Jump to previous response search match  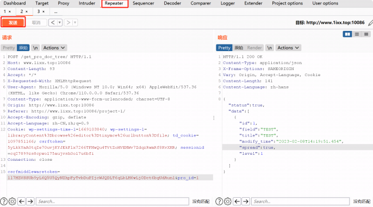click(237, 202)
